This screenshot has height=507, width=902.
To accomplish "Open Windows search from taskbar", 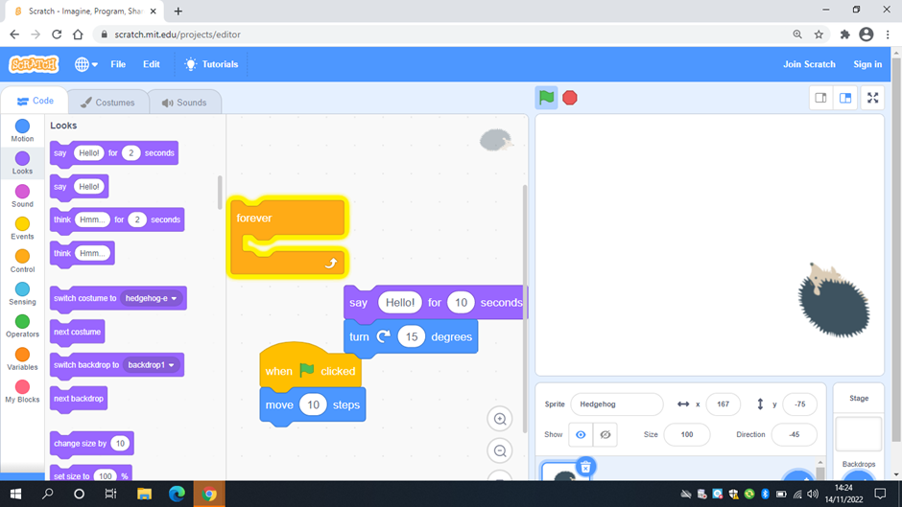I will (x=47, y=494).
